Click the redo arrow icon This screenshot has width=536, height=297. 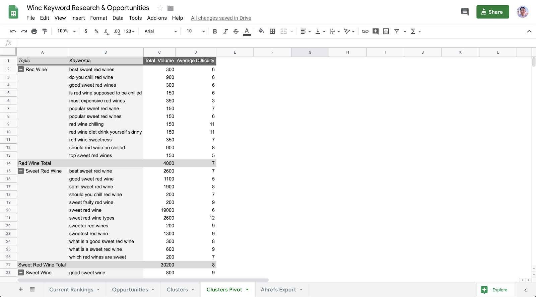[x=24, y=31]
